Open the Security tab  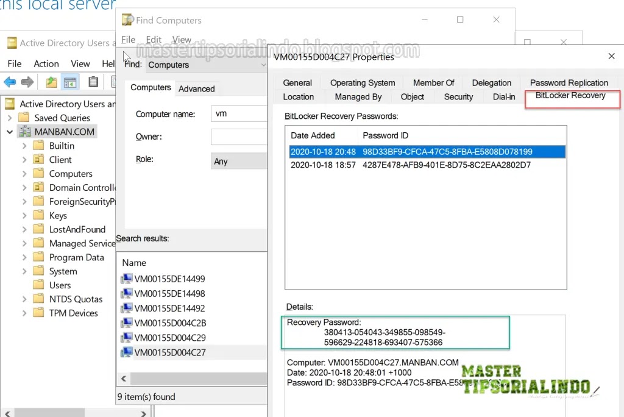click(458, 97)
